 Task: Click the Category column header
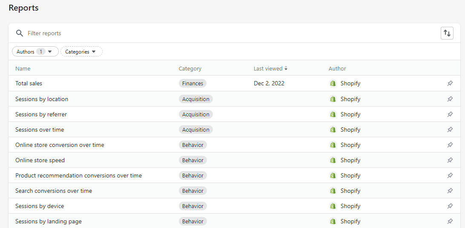point(190,69)
